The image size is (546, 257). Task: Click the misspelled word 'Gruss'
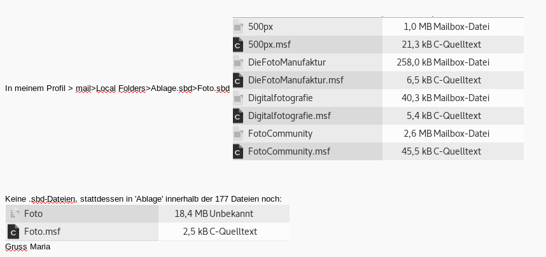click(x=16, y=246)
